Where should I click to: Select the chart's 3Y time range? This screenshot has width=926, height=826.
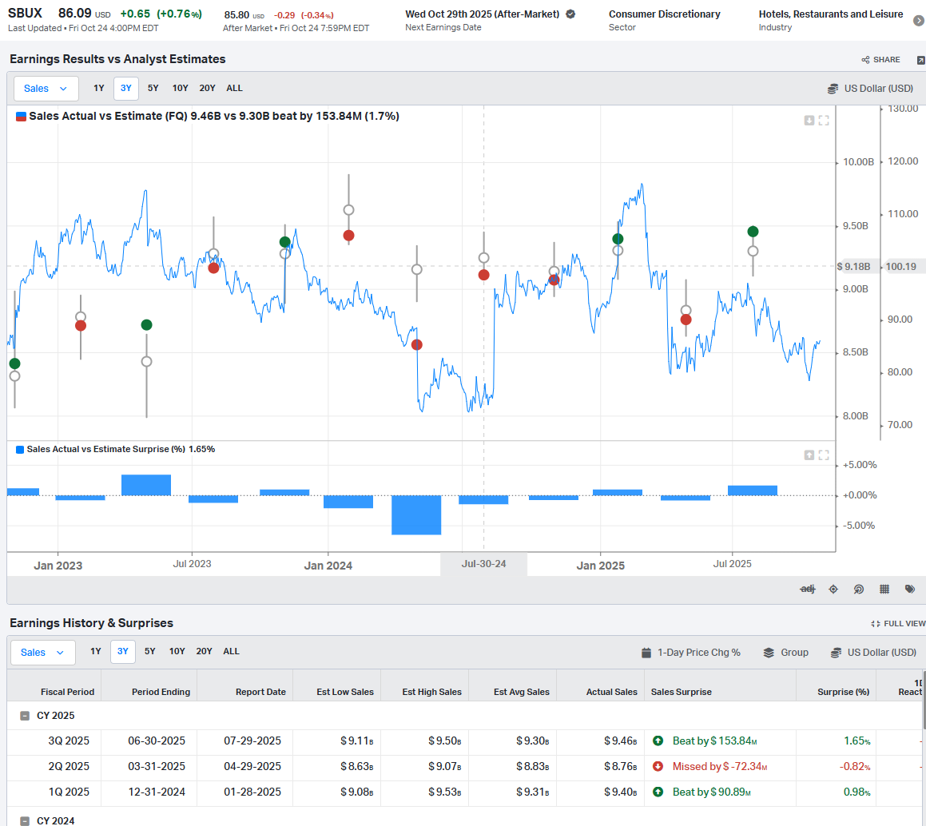[125, 88]
